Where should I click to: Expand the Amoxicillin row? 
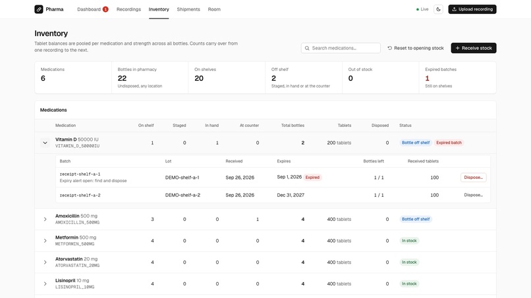point(45,219)
